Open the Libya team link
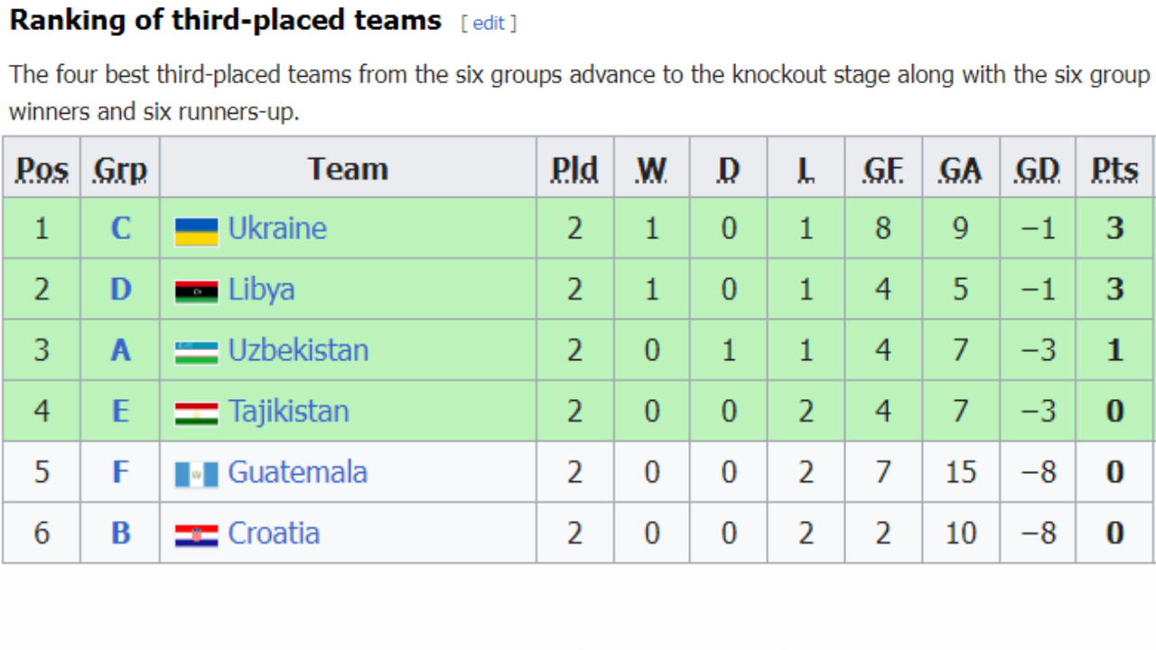 pos(261,290)
